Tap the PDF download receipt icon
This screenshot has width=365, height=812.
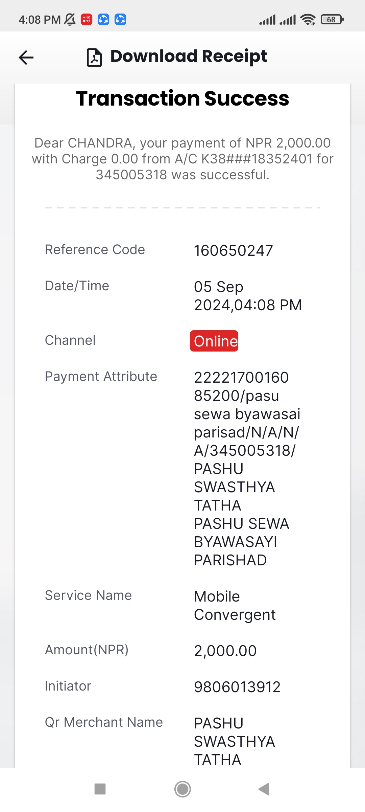point(94,57)
